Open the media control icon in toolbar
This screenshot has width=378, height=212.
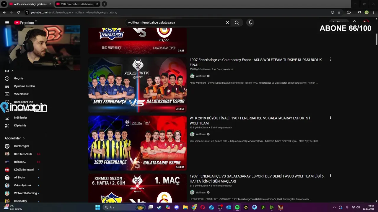tap(359, 12)
